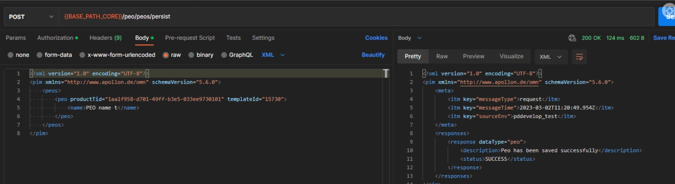The height and width of the screenshot is (184, 675).
Task: Open the Pre-request Script tab
Action: coord(190,38)
